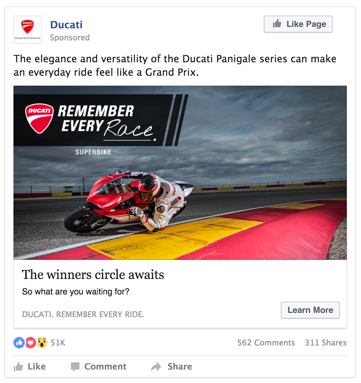
Task: Open the Ducati page name link
Action: 66,25
